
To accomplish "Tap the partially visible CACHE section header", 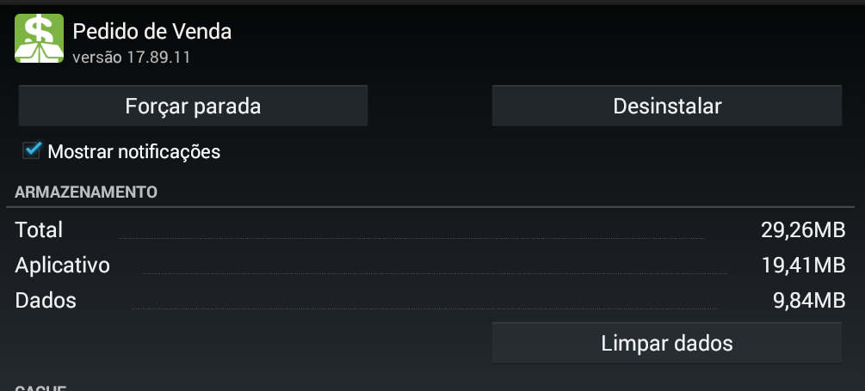I will click(x=40, y=388).
